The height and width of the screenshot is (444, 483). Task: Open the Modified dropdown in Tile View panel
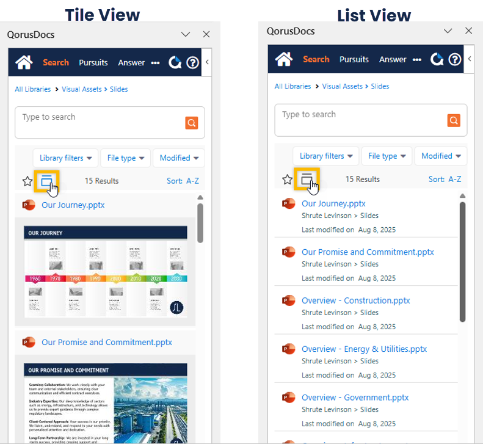pos(179,158)
